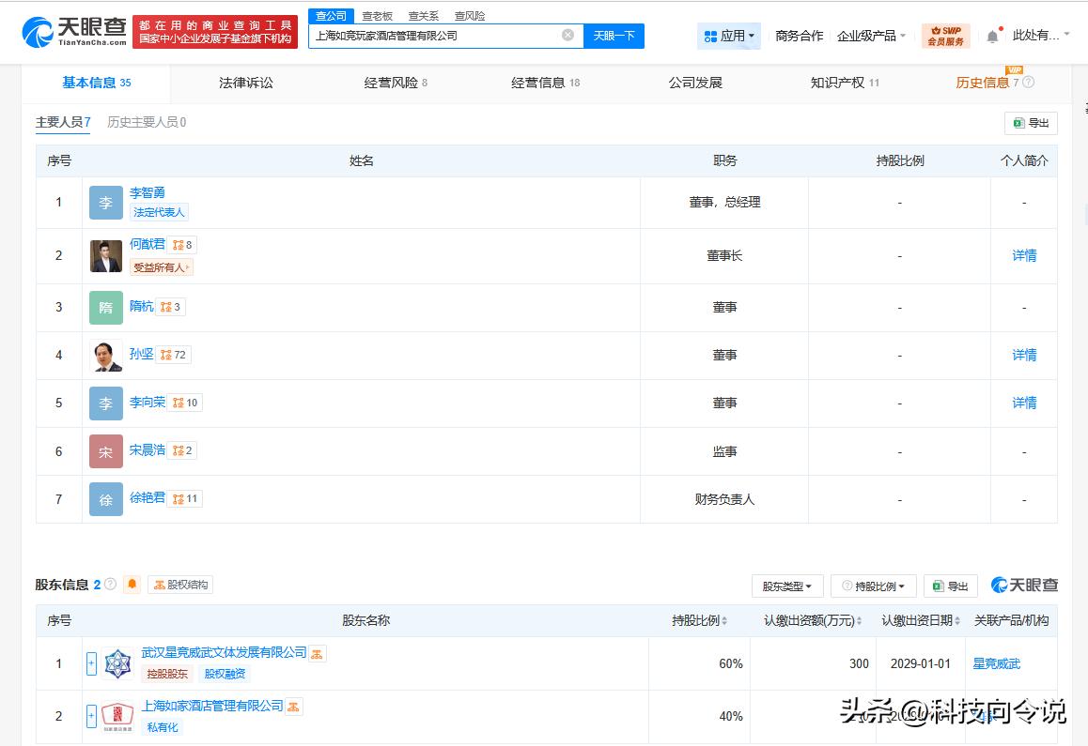Image resolution: width=1088 pixels, height=746 pixels.
Task: Expand shareholder row 上海如家酒店管理有限公司
Action: pos(91,716)
